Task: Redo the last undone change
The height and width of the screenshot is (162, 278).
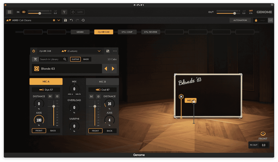Action: pos(77,20)
